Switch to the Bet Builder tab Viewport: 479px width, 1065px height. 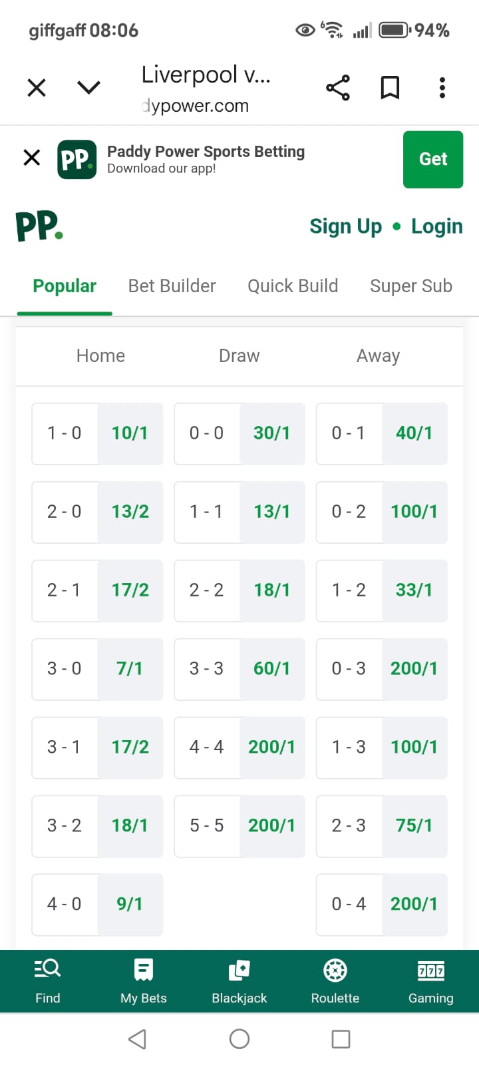click(172, 286)
